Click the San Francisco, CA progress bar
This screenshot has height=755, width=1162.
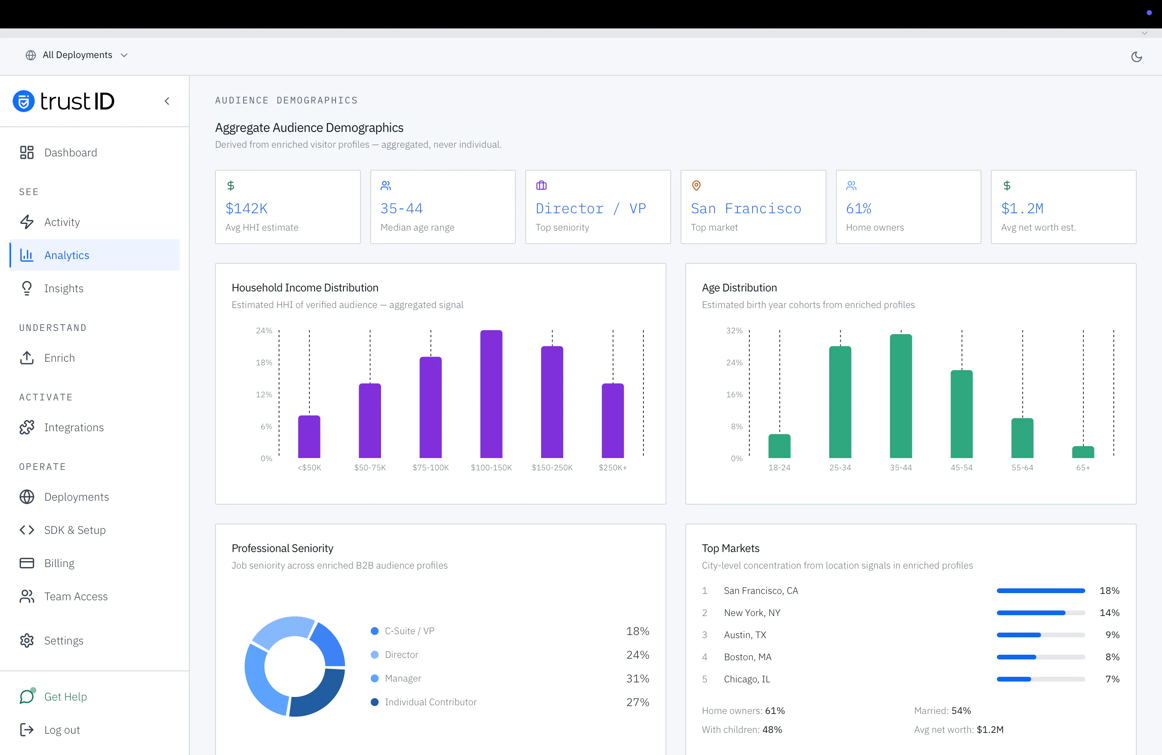pos(1040,591)
